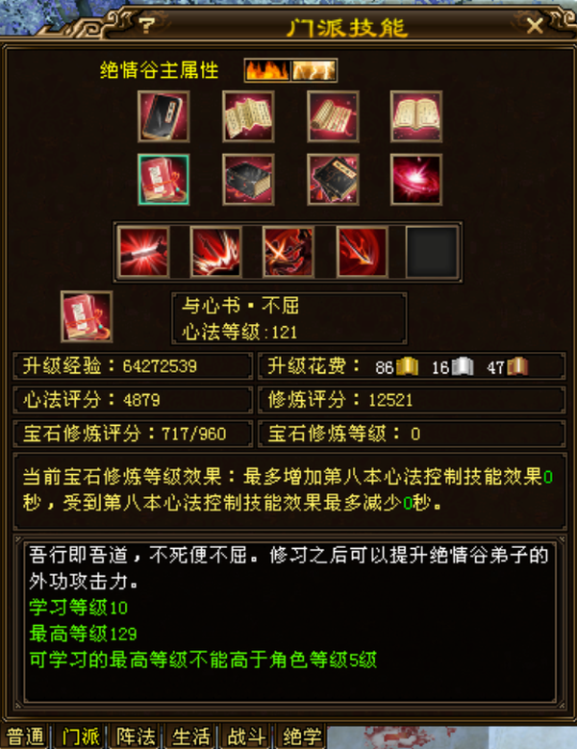
Task: Click the black box book skill icon
Action: (x=248, y=180)
